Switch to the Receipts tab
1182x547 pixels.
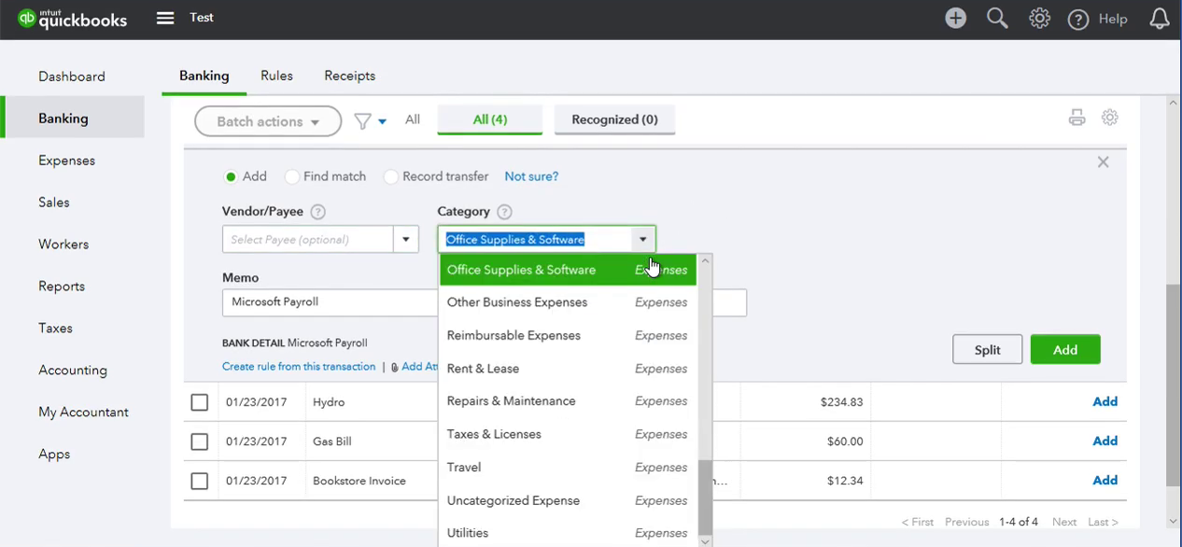coord(349,76)
